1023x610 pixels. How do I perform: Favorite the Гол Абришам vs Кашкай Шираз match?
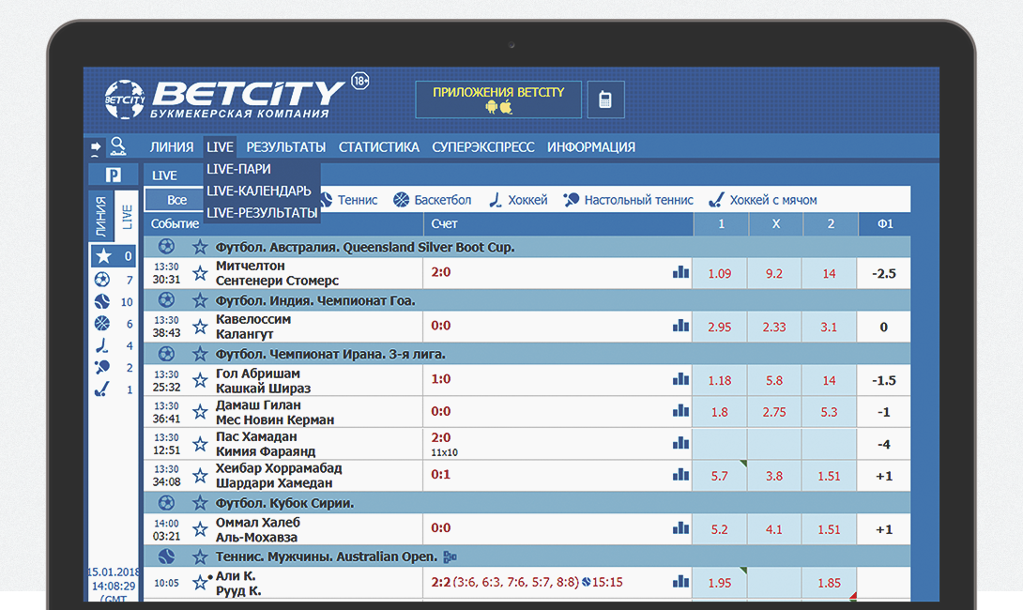coord(200,380)
